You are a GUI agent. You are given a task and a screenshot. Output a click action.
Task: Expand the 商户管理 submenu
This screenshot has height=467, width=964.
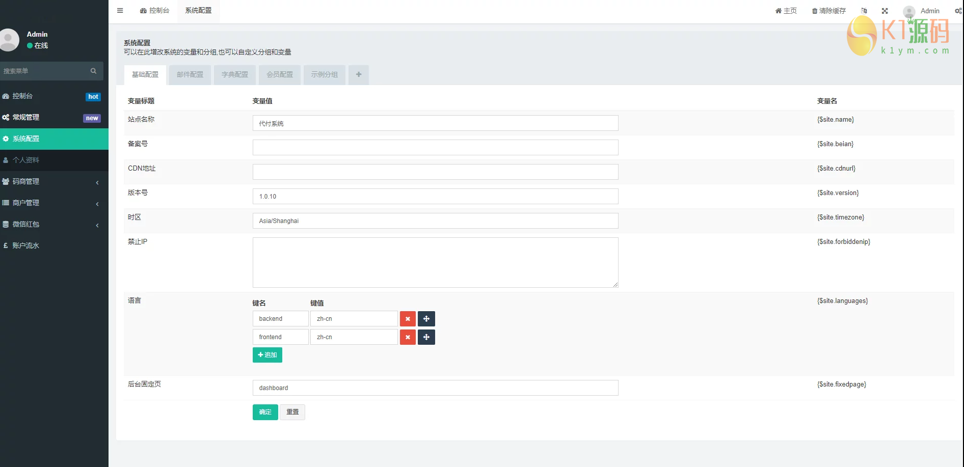tap(54, 203)
